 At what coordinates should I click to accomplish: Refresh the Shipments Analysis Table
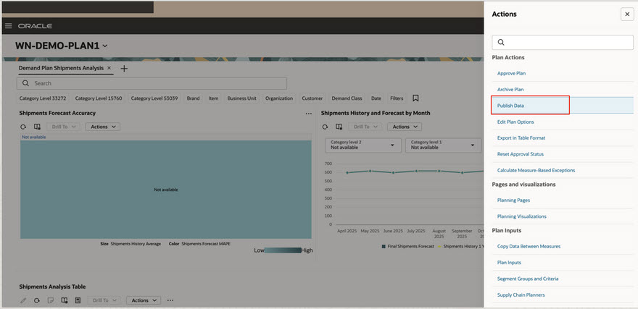(x=37, y=300)
